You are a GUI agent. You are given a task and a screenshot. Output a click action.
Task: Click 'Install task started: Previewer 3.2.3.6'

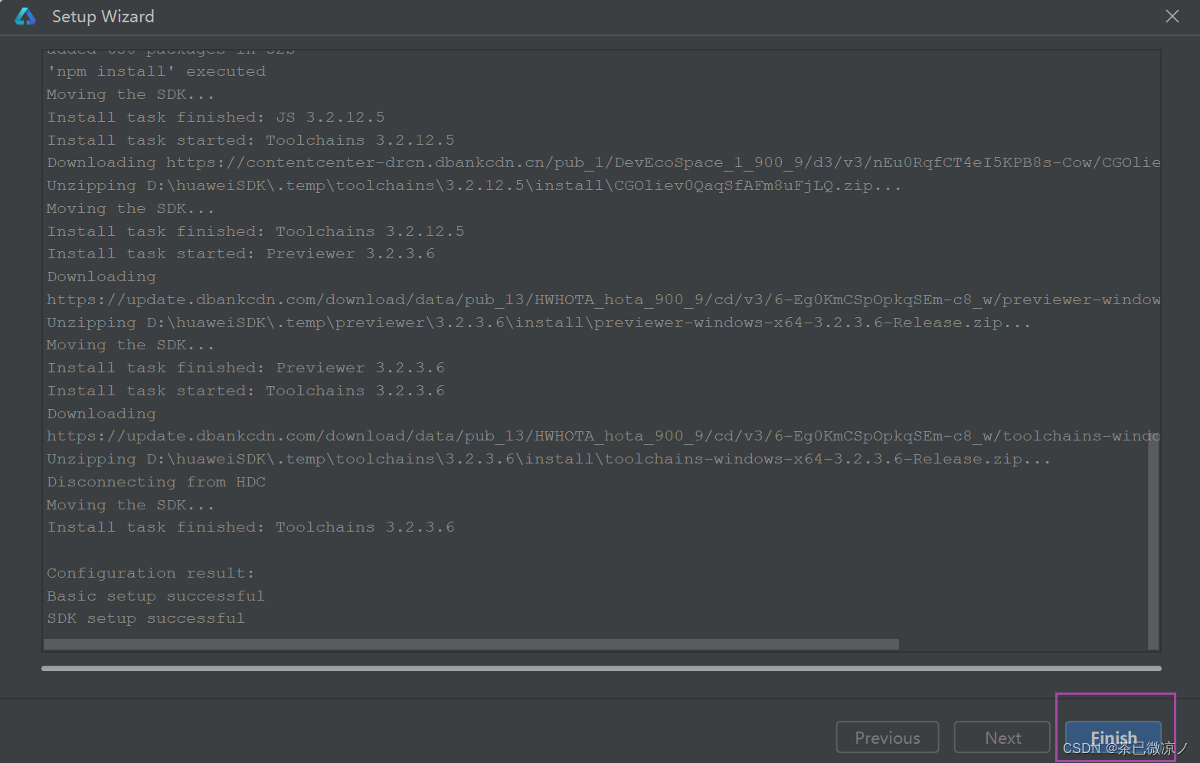(240, 254)
